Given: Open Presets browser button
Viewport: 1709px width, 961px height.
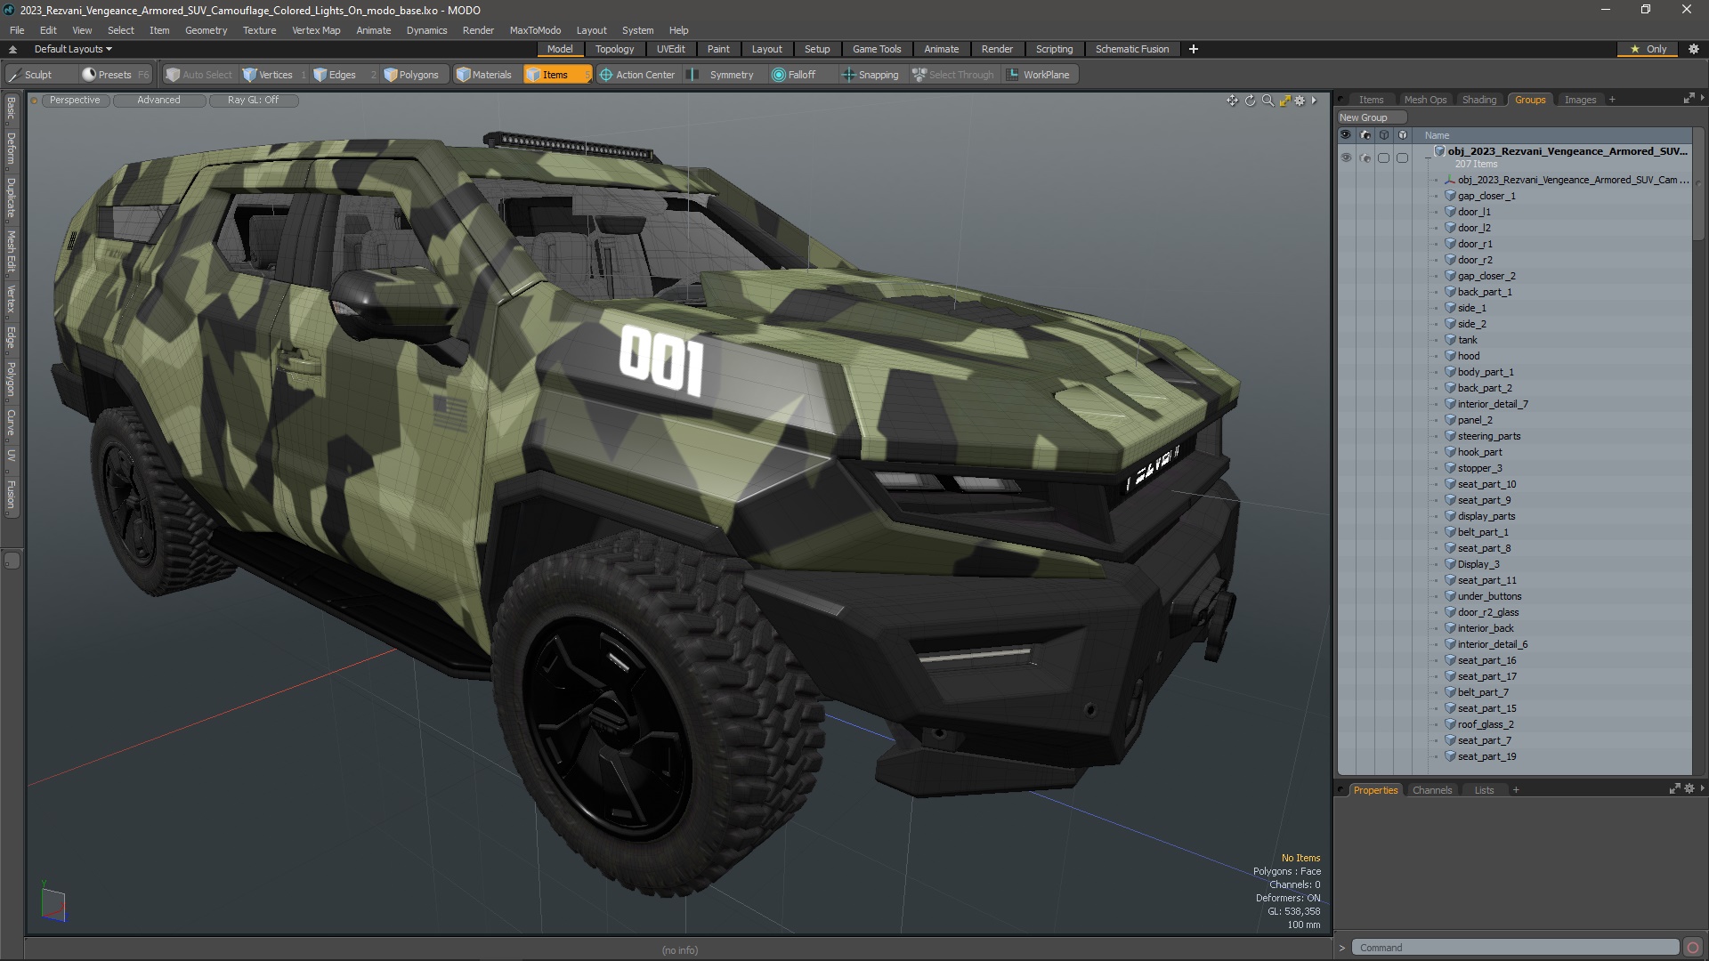Looking at the screenshot, I should 115,75.
